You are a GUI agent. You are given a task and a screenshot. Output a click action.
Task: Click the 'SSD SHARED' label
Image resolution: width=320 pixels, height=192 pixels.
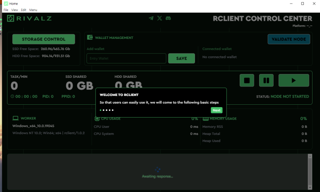(76, 77)
